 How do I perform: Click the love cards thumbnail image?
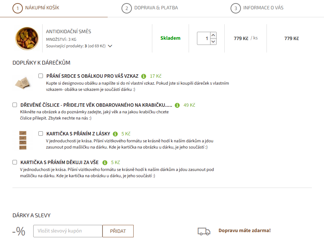(x=23, y=140)
